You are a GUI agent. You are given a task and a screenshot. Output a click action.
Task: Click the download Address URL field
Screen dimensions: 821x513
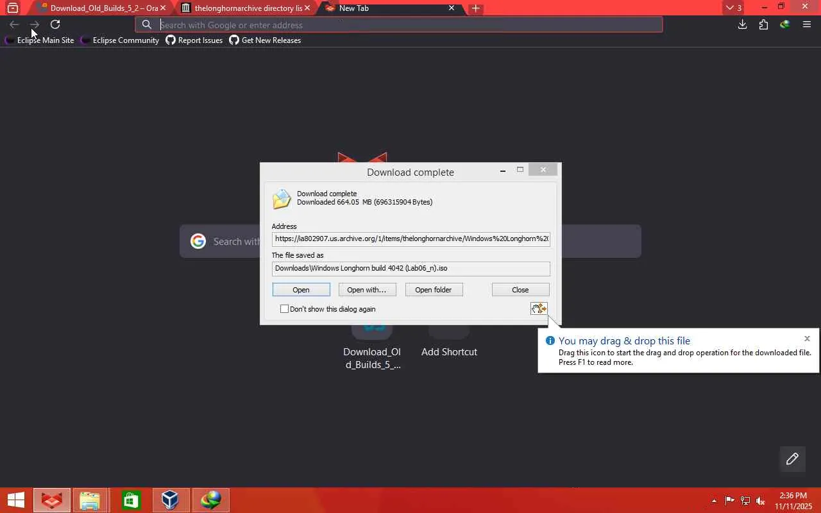[410, 239]
